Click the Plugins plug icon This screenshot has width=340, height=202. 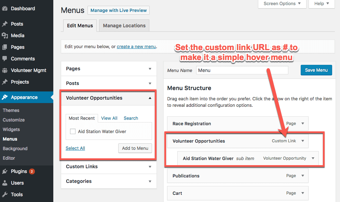5,171
